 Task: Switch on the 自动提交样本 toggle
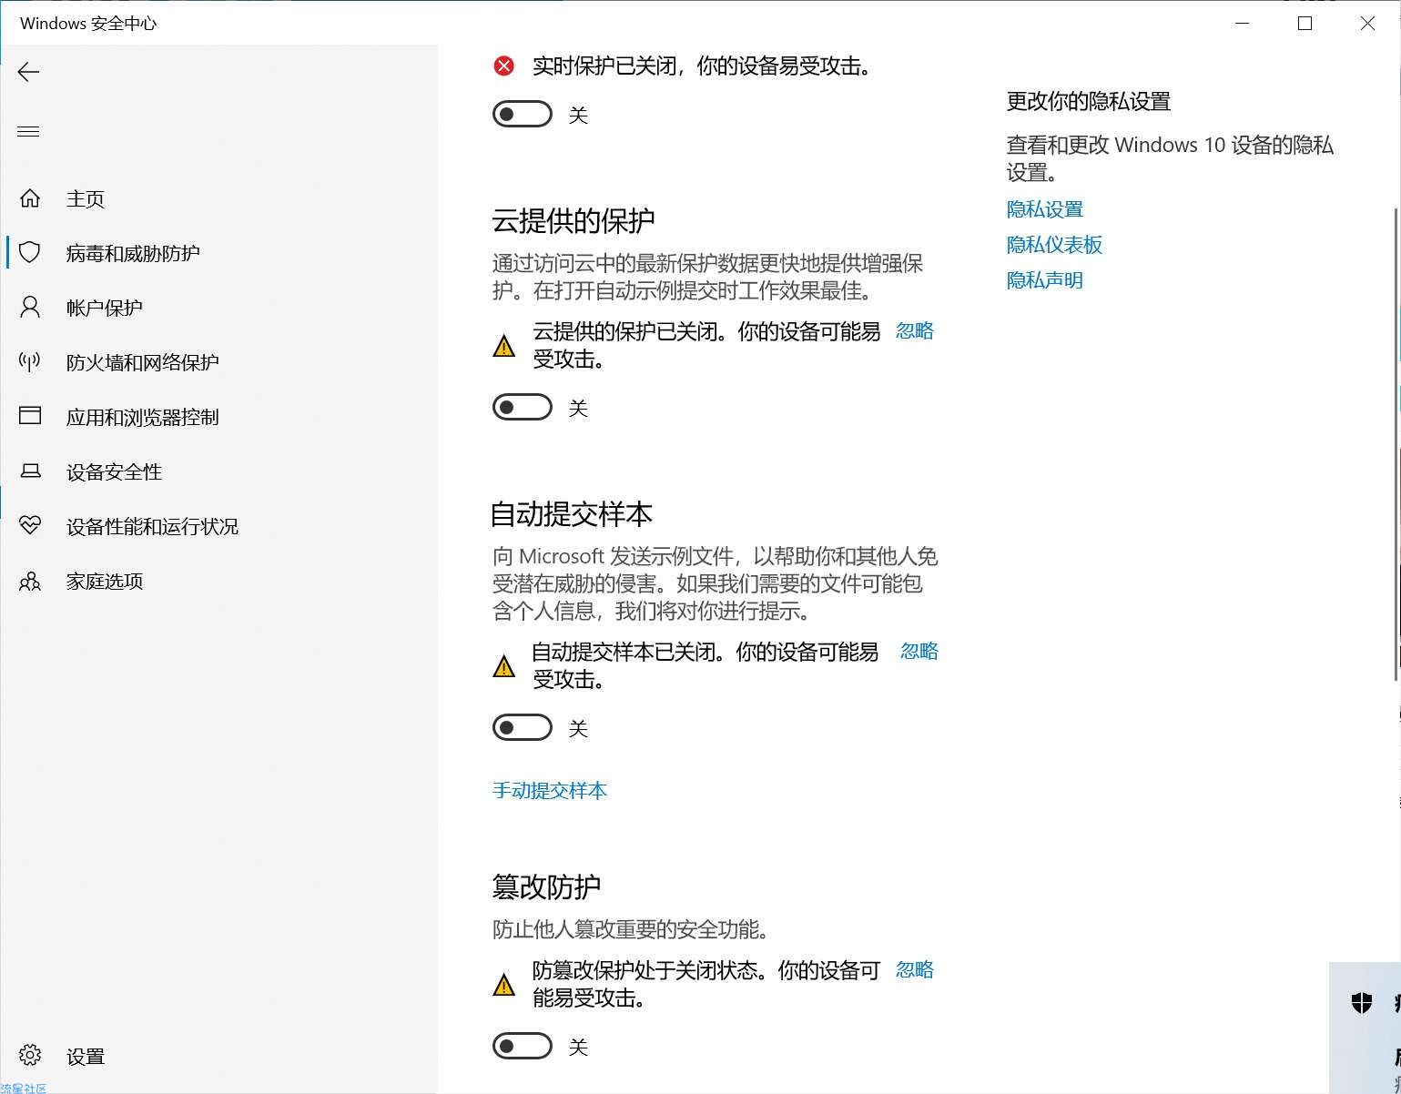[523, 727]
